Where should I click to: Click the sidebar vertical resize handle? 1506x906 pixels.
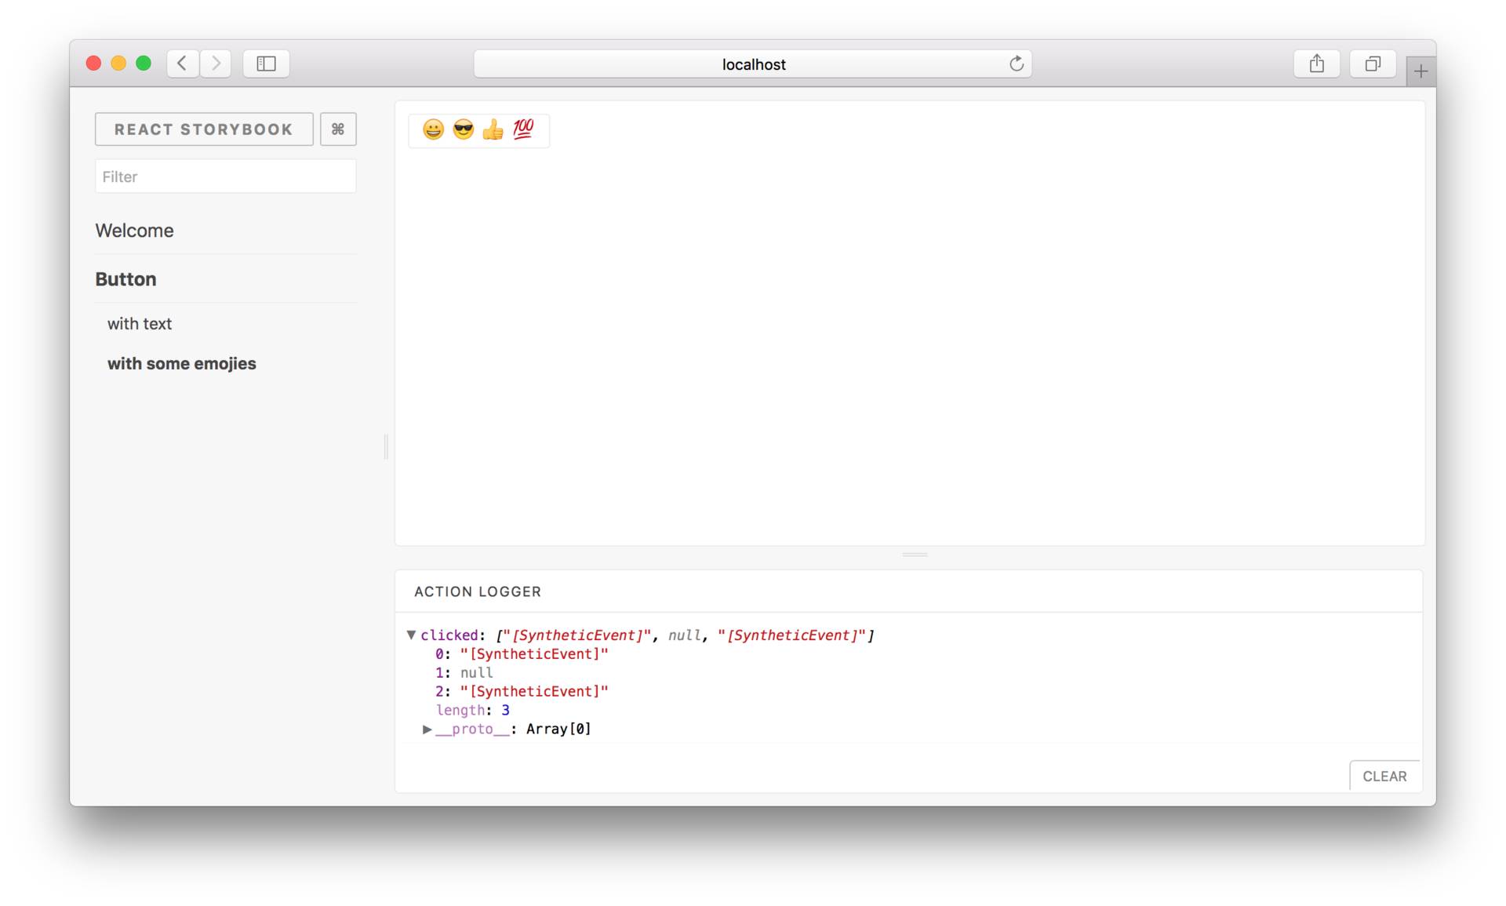click(x=386, y=446)
